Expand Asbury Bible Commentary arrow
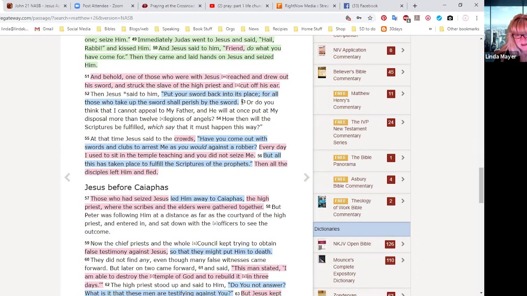Image resolution: width=527 pixels, height=296 pixels. [x=403, y=179]
